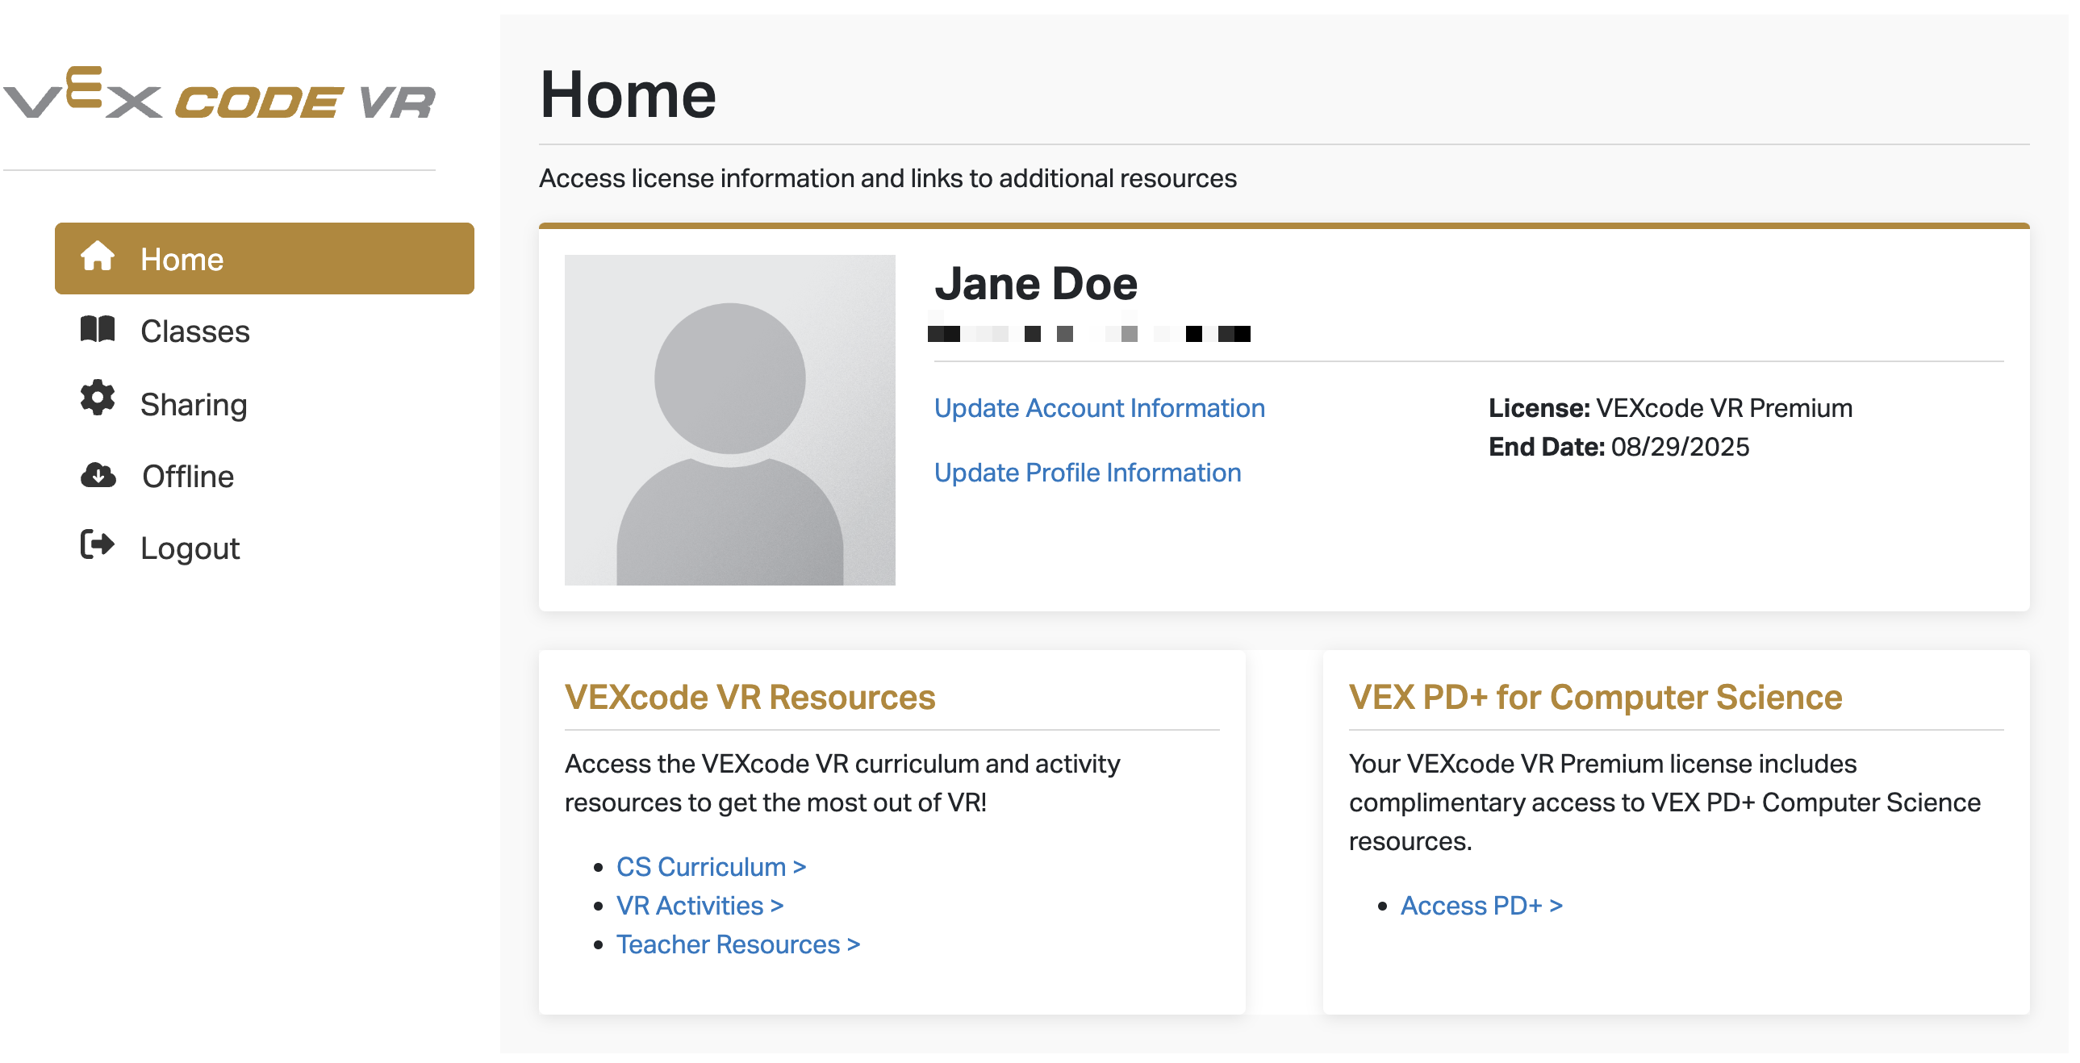
Task: Open the Teacher Resources link
Action: pos(737,944)
